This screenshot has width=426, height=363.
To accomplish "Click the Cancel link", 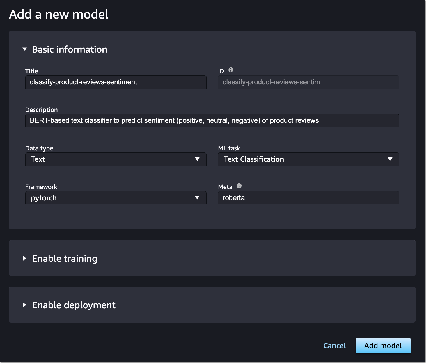I will [334, 346].
